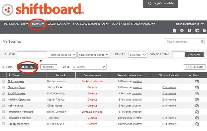
Task: Open the PERSONAS [18] menu
Action: 16,24
